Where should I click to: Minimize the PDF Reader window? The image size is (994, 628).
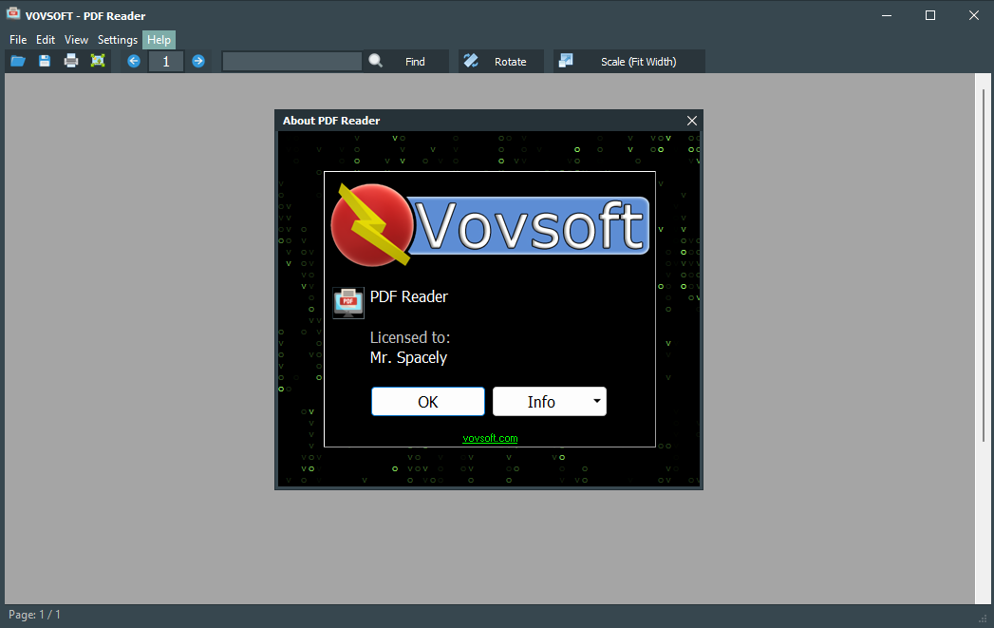[887, 15]
